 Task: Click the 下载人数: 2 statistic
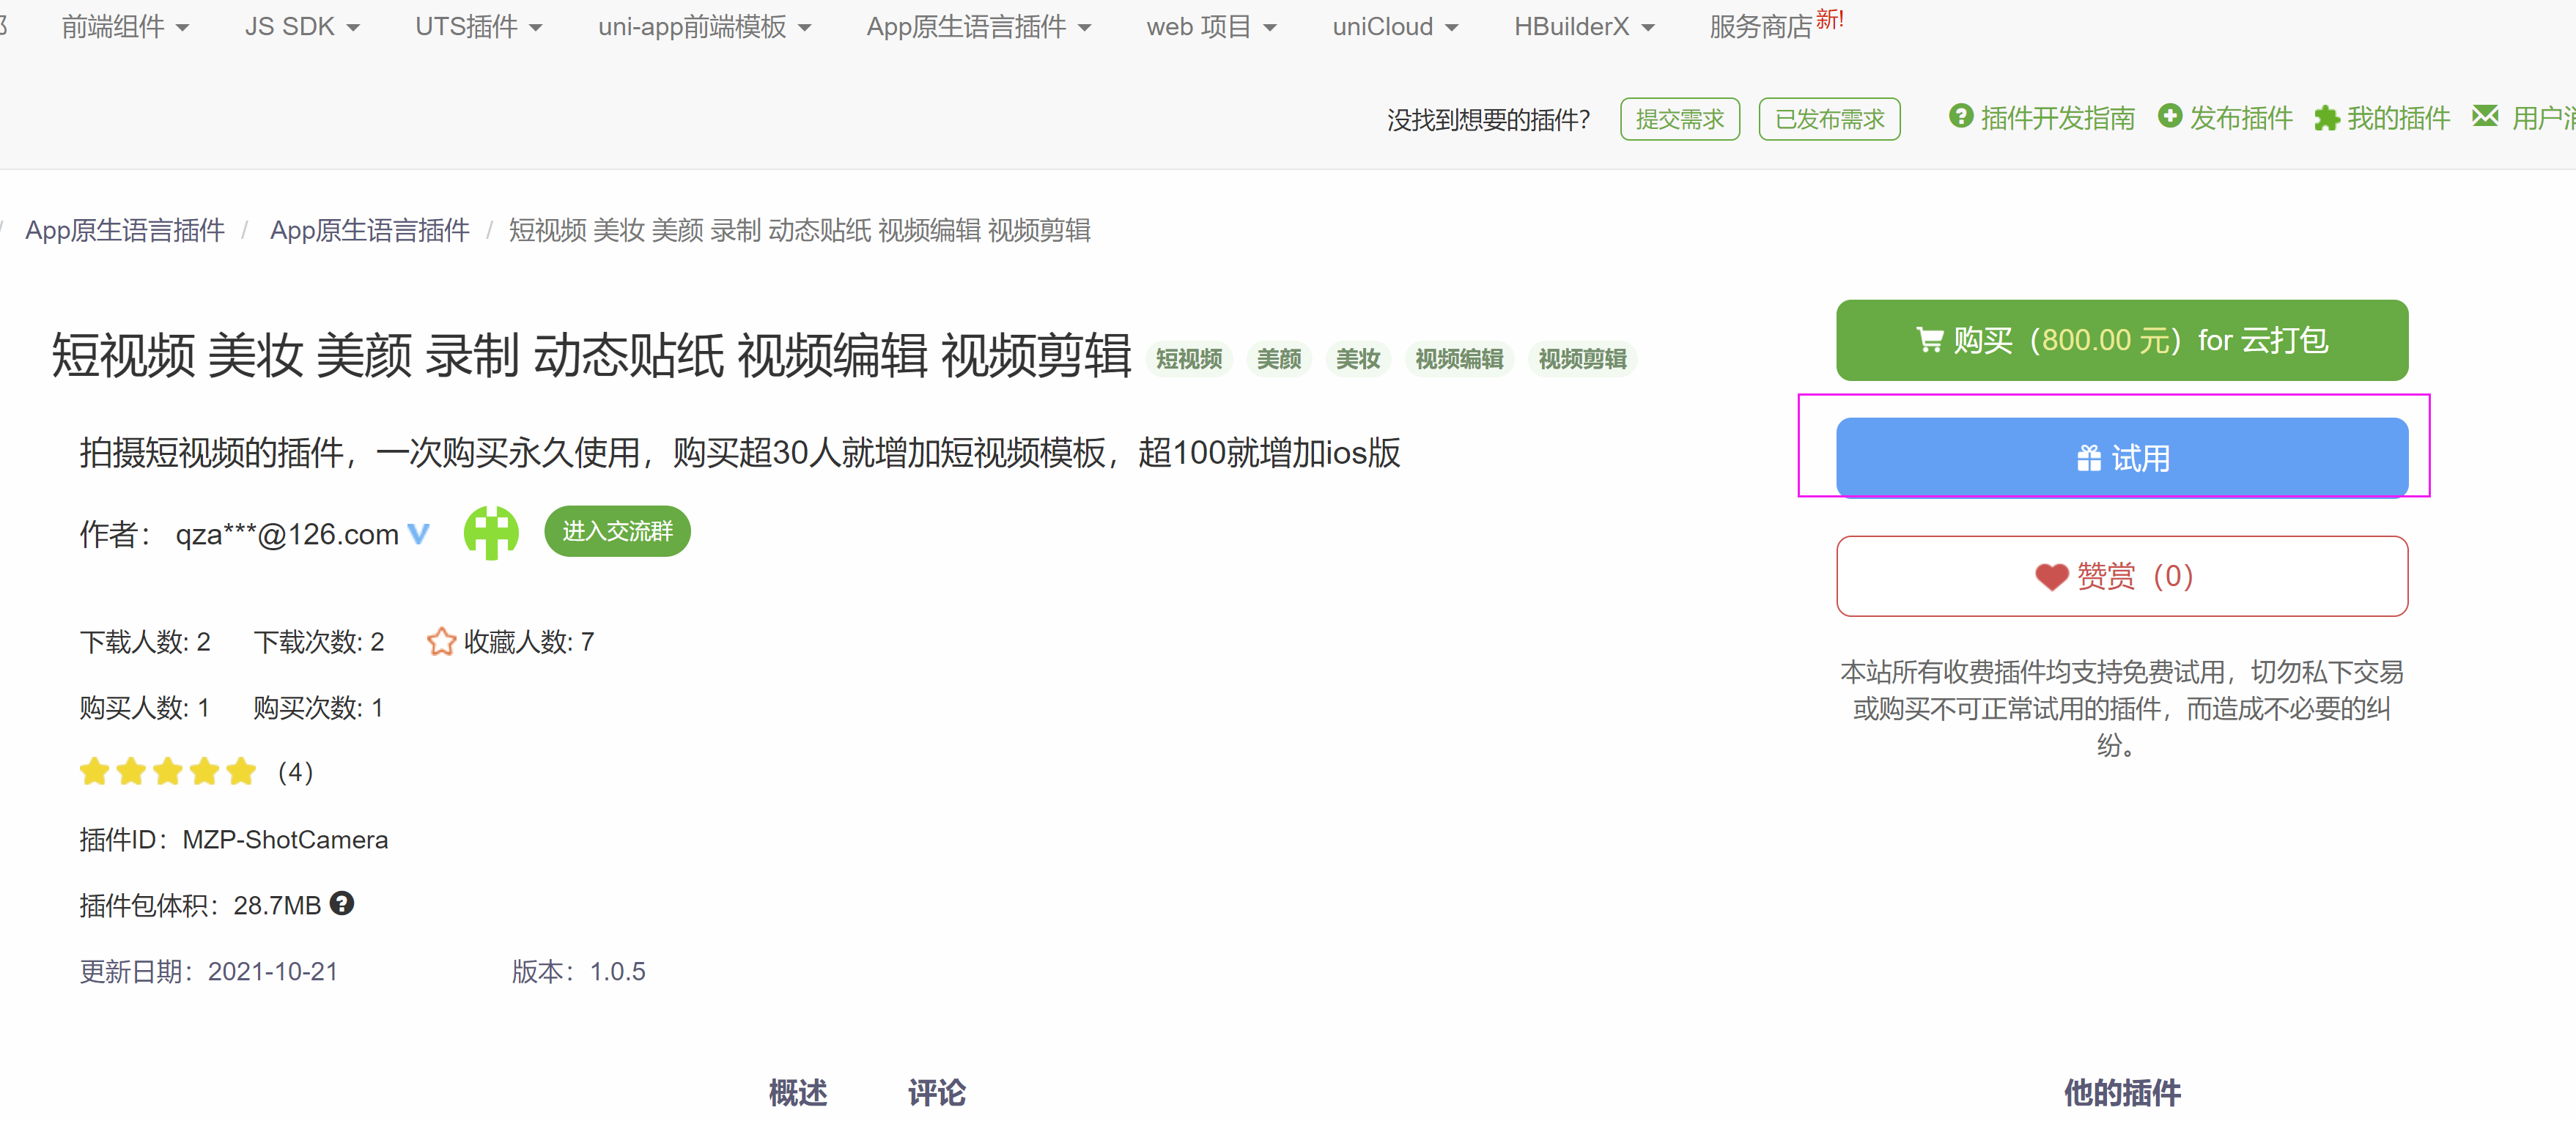click(x=145, y=641)
